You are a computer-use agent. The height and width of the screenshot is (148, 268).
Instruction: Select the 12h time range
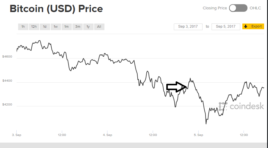click(34, 27)
